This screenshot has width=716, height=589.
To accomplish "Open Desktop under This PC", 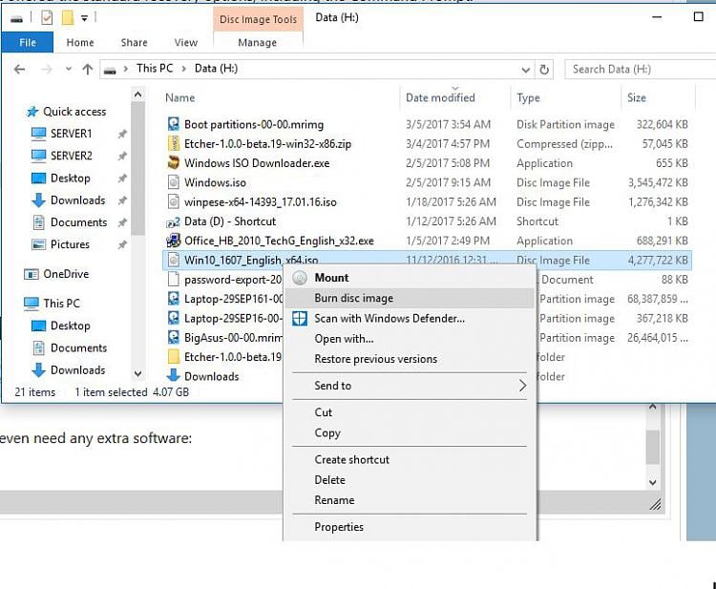I will 70,326.
